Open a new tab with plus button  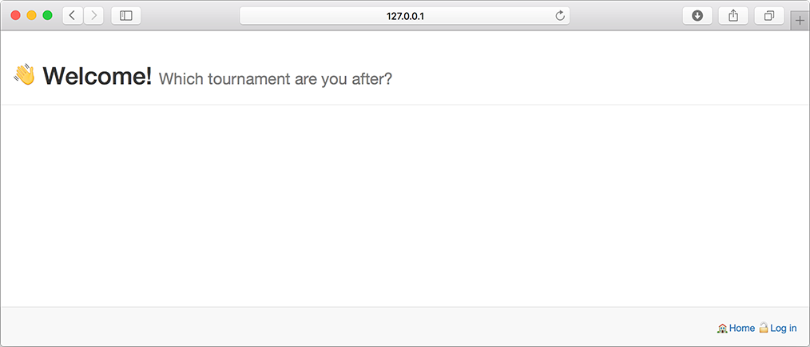pyautogui.click(x=800, y=21)
